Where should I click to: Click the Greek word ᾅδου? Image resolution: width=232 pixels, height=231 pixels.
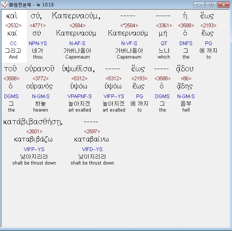click(185, 69)
